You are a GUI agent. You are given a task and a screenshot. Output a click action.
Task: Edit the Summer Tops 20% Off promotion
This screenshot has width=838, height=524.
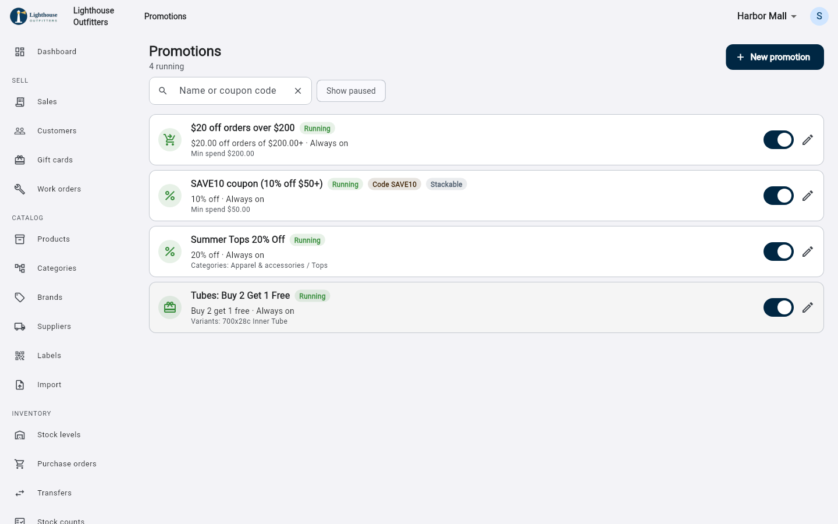pyautogui.click(x=808, y=252)
